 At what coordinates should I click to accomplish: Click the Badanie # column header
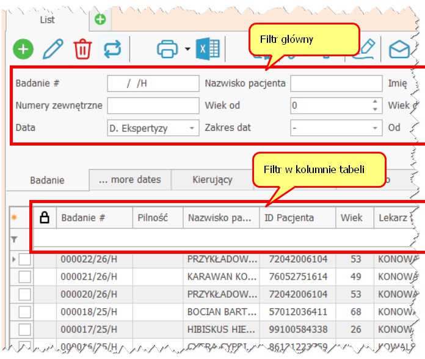(x=94, y=218)
